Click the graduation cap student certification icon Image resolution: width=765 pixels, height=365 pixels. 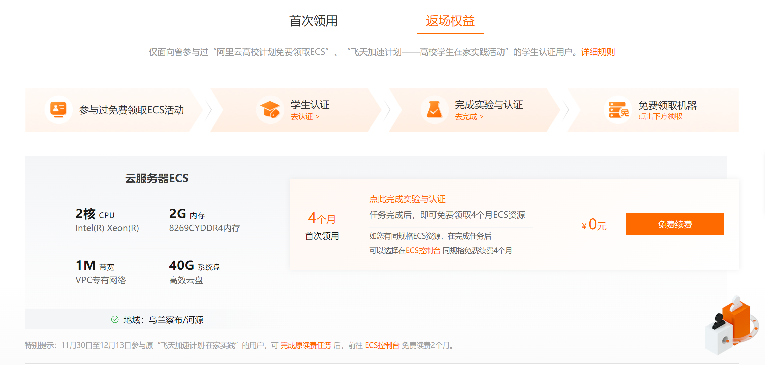coord(270,110)
